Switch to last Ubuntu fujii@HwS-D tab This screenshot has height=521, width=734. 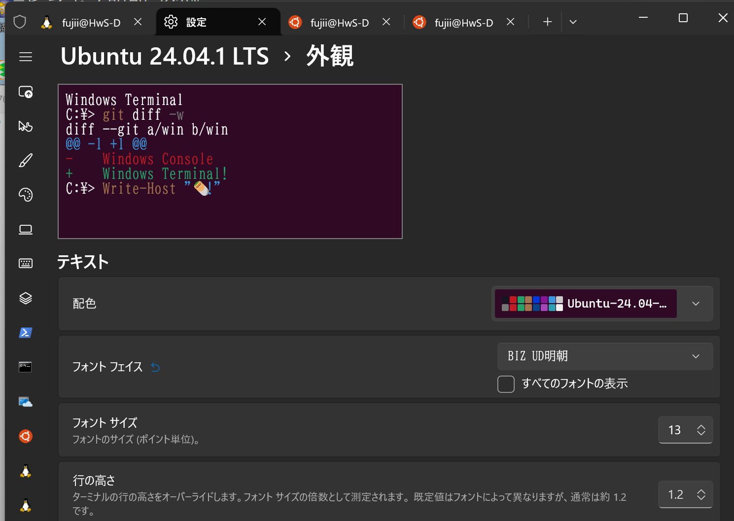coord(464,22)
